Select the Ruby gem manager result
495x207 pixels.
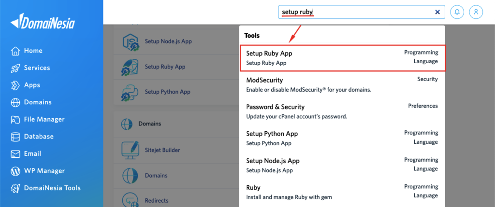(342, 192)
